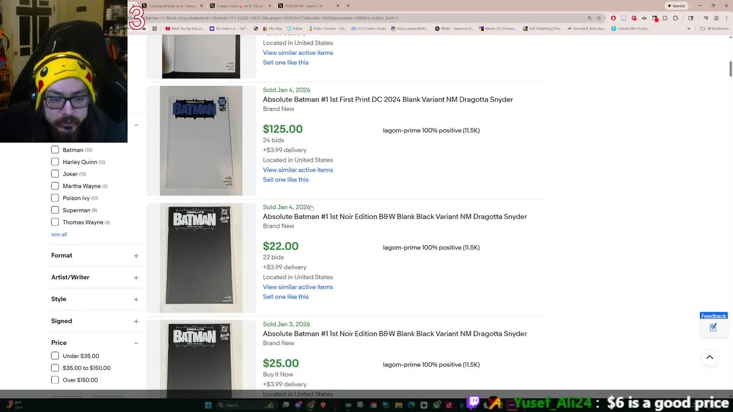The width and height of the screenshot is (733, 412).
Task: Expand the Style filter section
Action: point(136,299)
